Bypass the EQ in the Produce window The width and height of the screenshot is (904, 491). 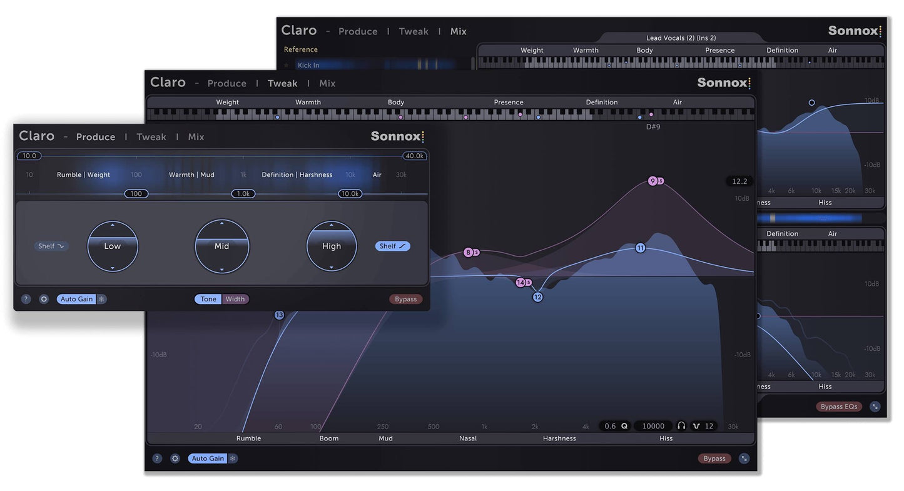[405, 299]
